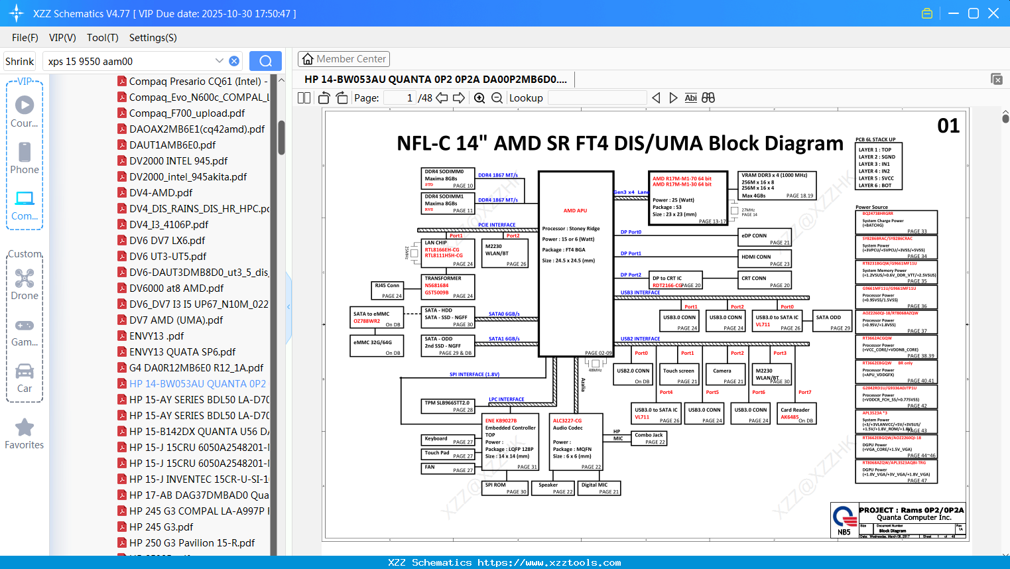1010x569 pixels.
Task: Open DV4_I3_4106P.pdf
Action: [163, 225]
